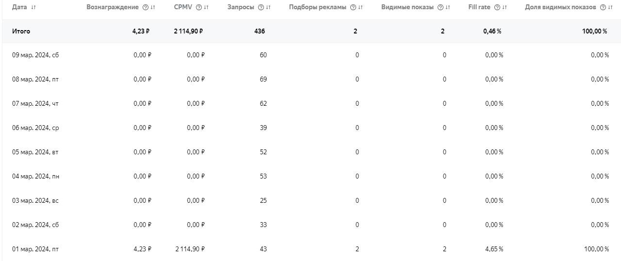The height and width of the screenshot is (261, 621).
Task: Select Видимые показы value 2 in Итого row
Action: (x=442, y=31)
